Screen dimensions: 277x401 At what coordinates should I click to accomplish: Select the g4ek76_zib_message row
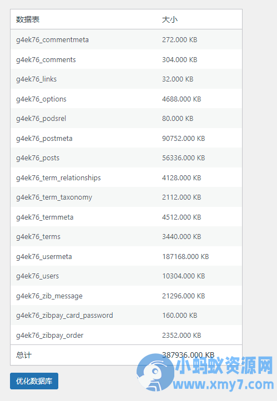126,296
